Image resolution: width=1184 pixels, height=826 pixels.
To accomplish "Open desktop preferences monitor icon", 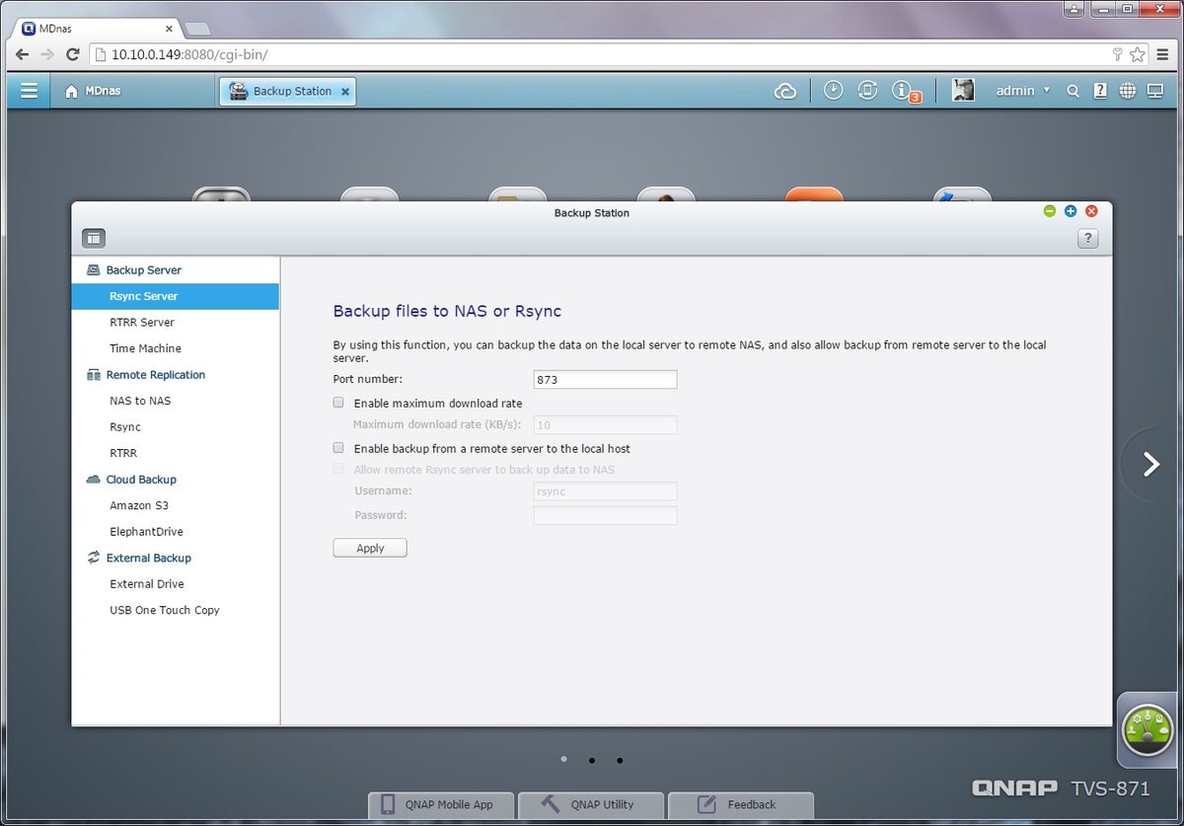I will pyautogui.click(x=1155, y=91).
